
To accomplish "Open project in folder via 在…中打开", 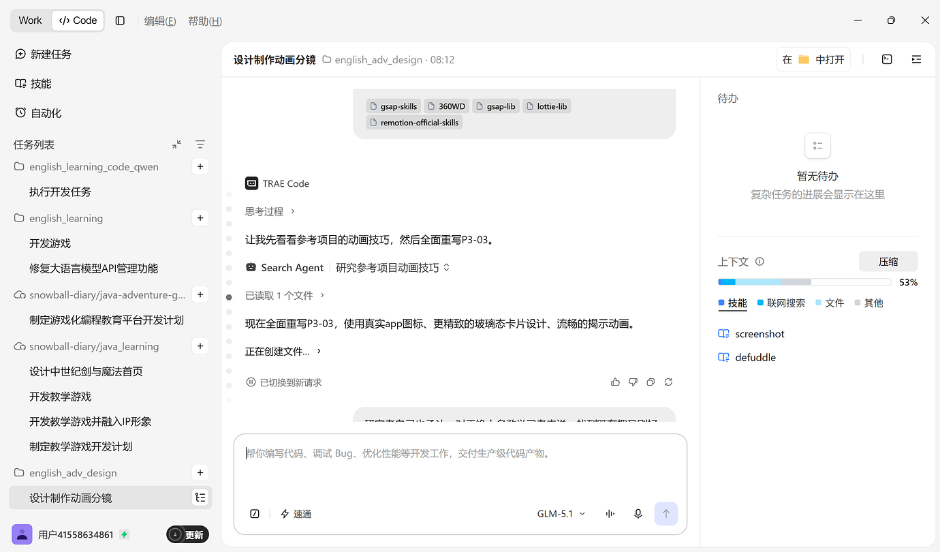I will click(x=813, y=59).
